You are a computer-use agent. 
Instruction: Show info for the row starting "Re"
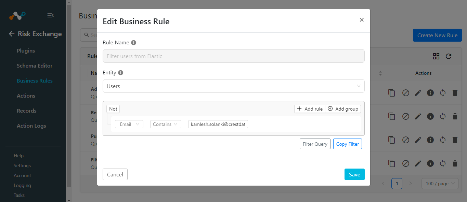tap(430, 116)
